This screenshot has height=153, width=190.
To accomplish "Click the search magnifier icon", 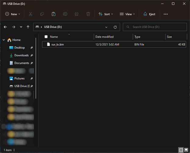I will [128, 27].
